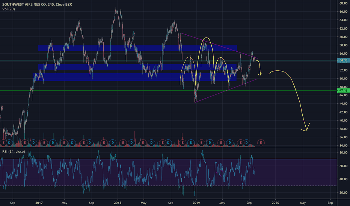This screenshot has width=350, height=206.
Task: Click the RSI upper band line at 70
Action: coord(168,159)
